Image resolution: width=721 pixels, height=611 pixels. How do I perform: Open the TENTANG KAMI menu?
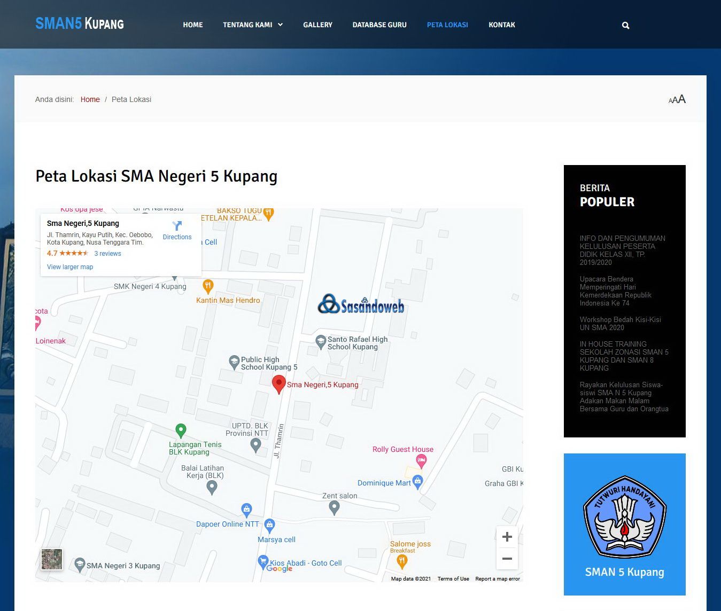247,25
